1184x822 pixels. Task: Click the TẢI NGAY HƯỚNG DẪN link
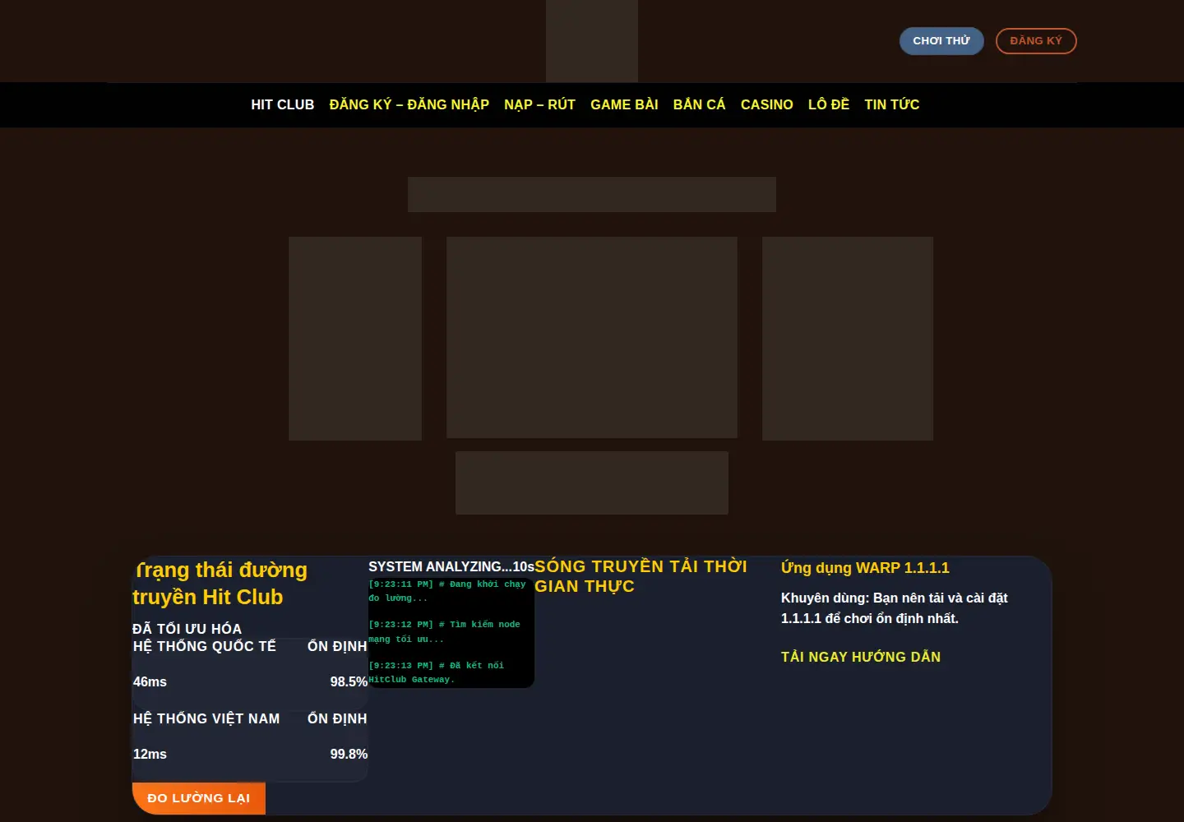(x=861, y=657)
